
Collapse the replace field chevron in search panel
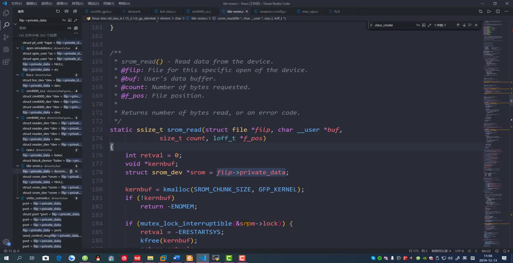click(x=15, y=24)
